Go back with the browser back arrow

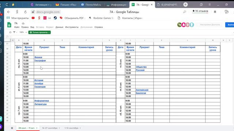click(x=9, y=12)
